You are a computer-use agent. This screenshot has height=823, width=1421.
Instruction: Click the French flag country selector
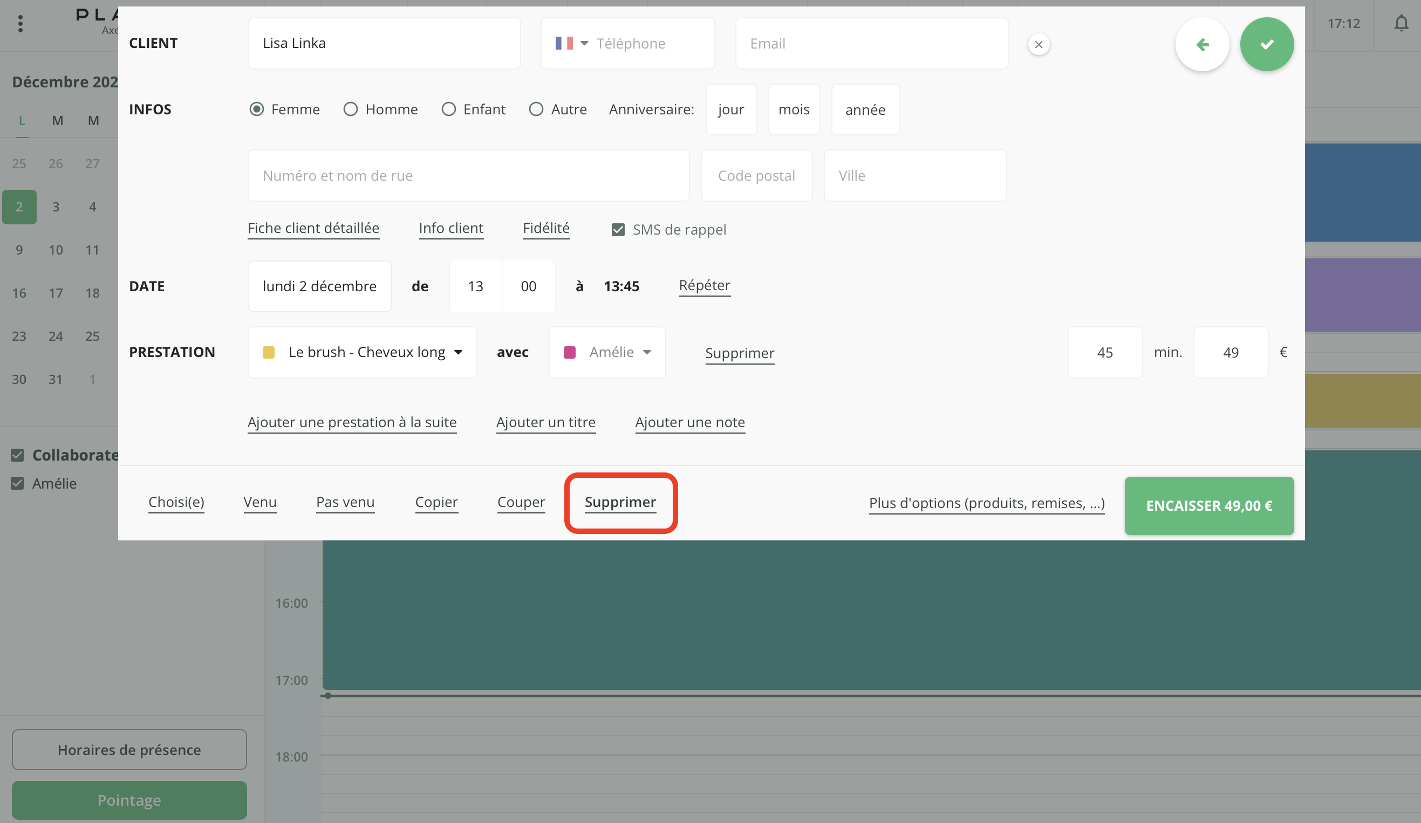point(564,43)
